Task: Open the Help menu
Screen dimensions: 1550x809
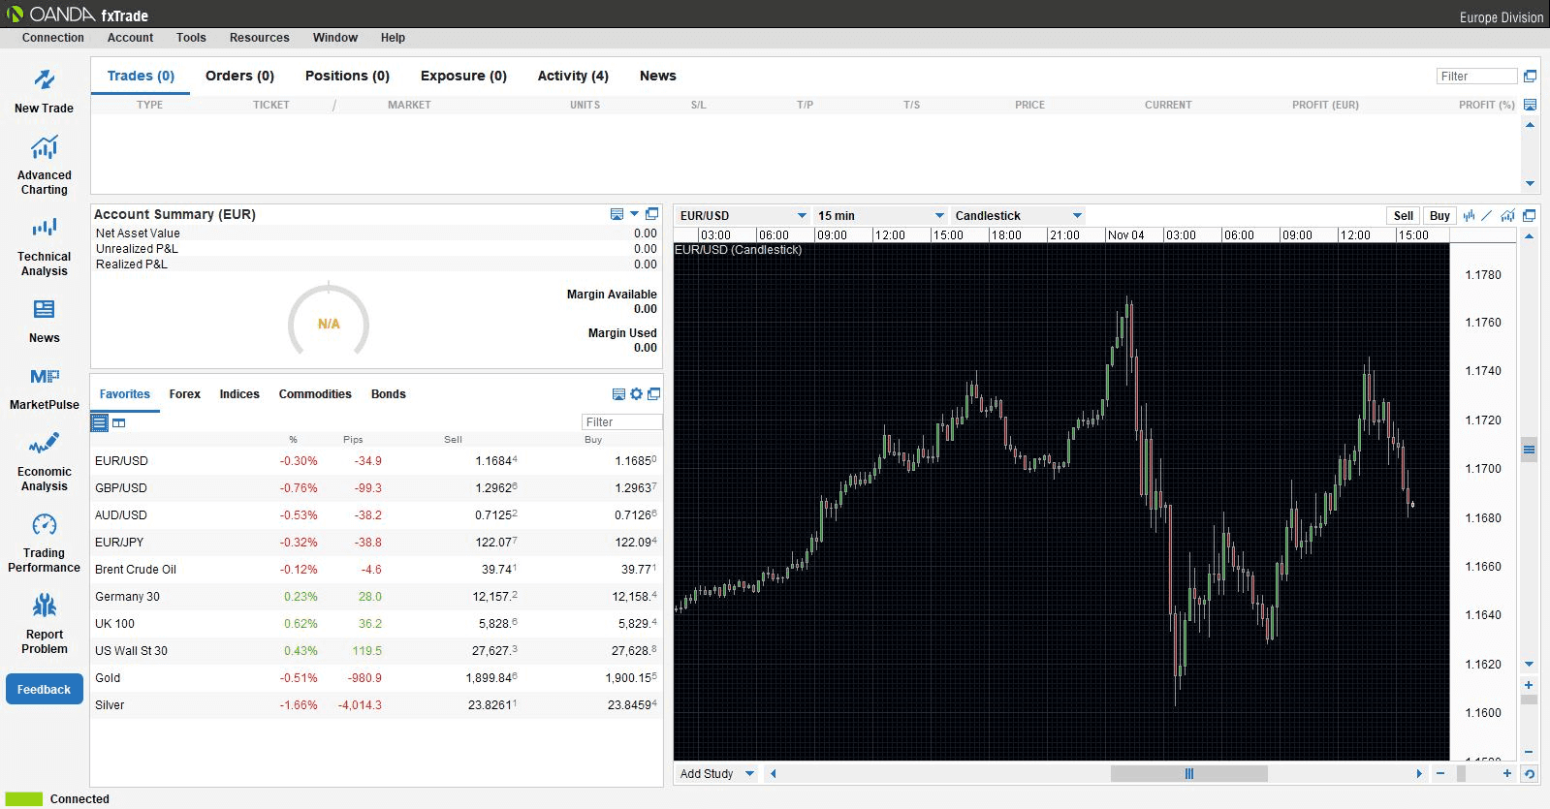Action: tap(393, 38)
